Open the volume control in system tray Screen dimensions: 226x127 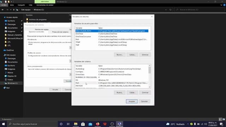[206, 124]
